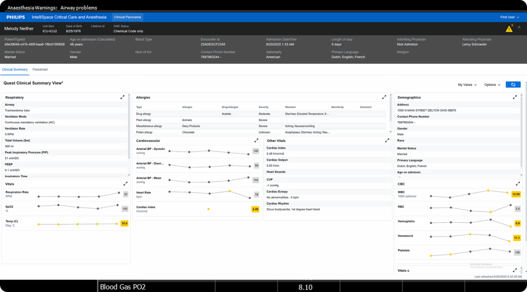This screenshot has height=292, width=527.
Task: Maximize the Demographics panel
Action: 515,97
